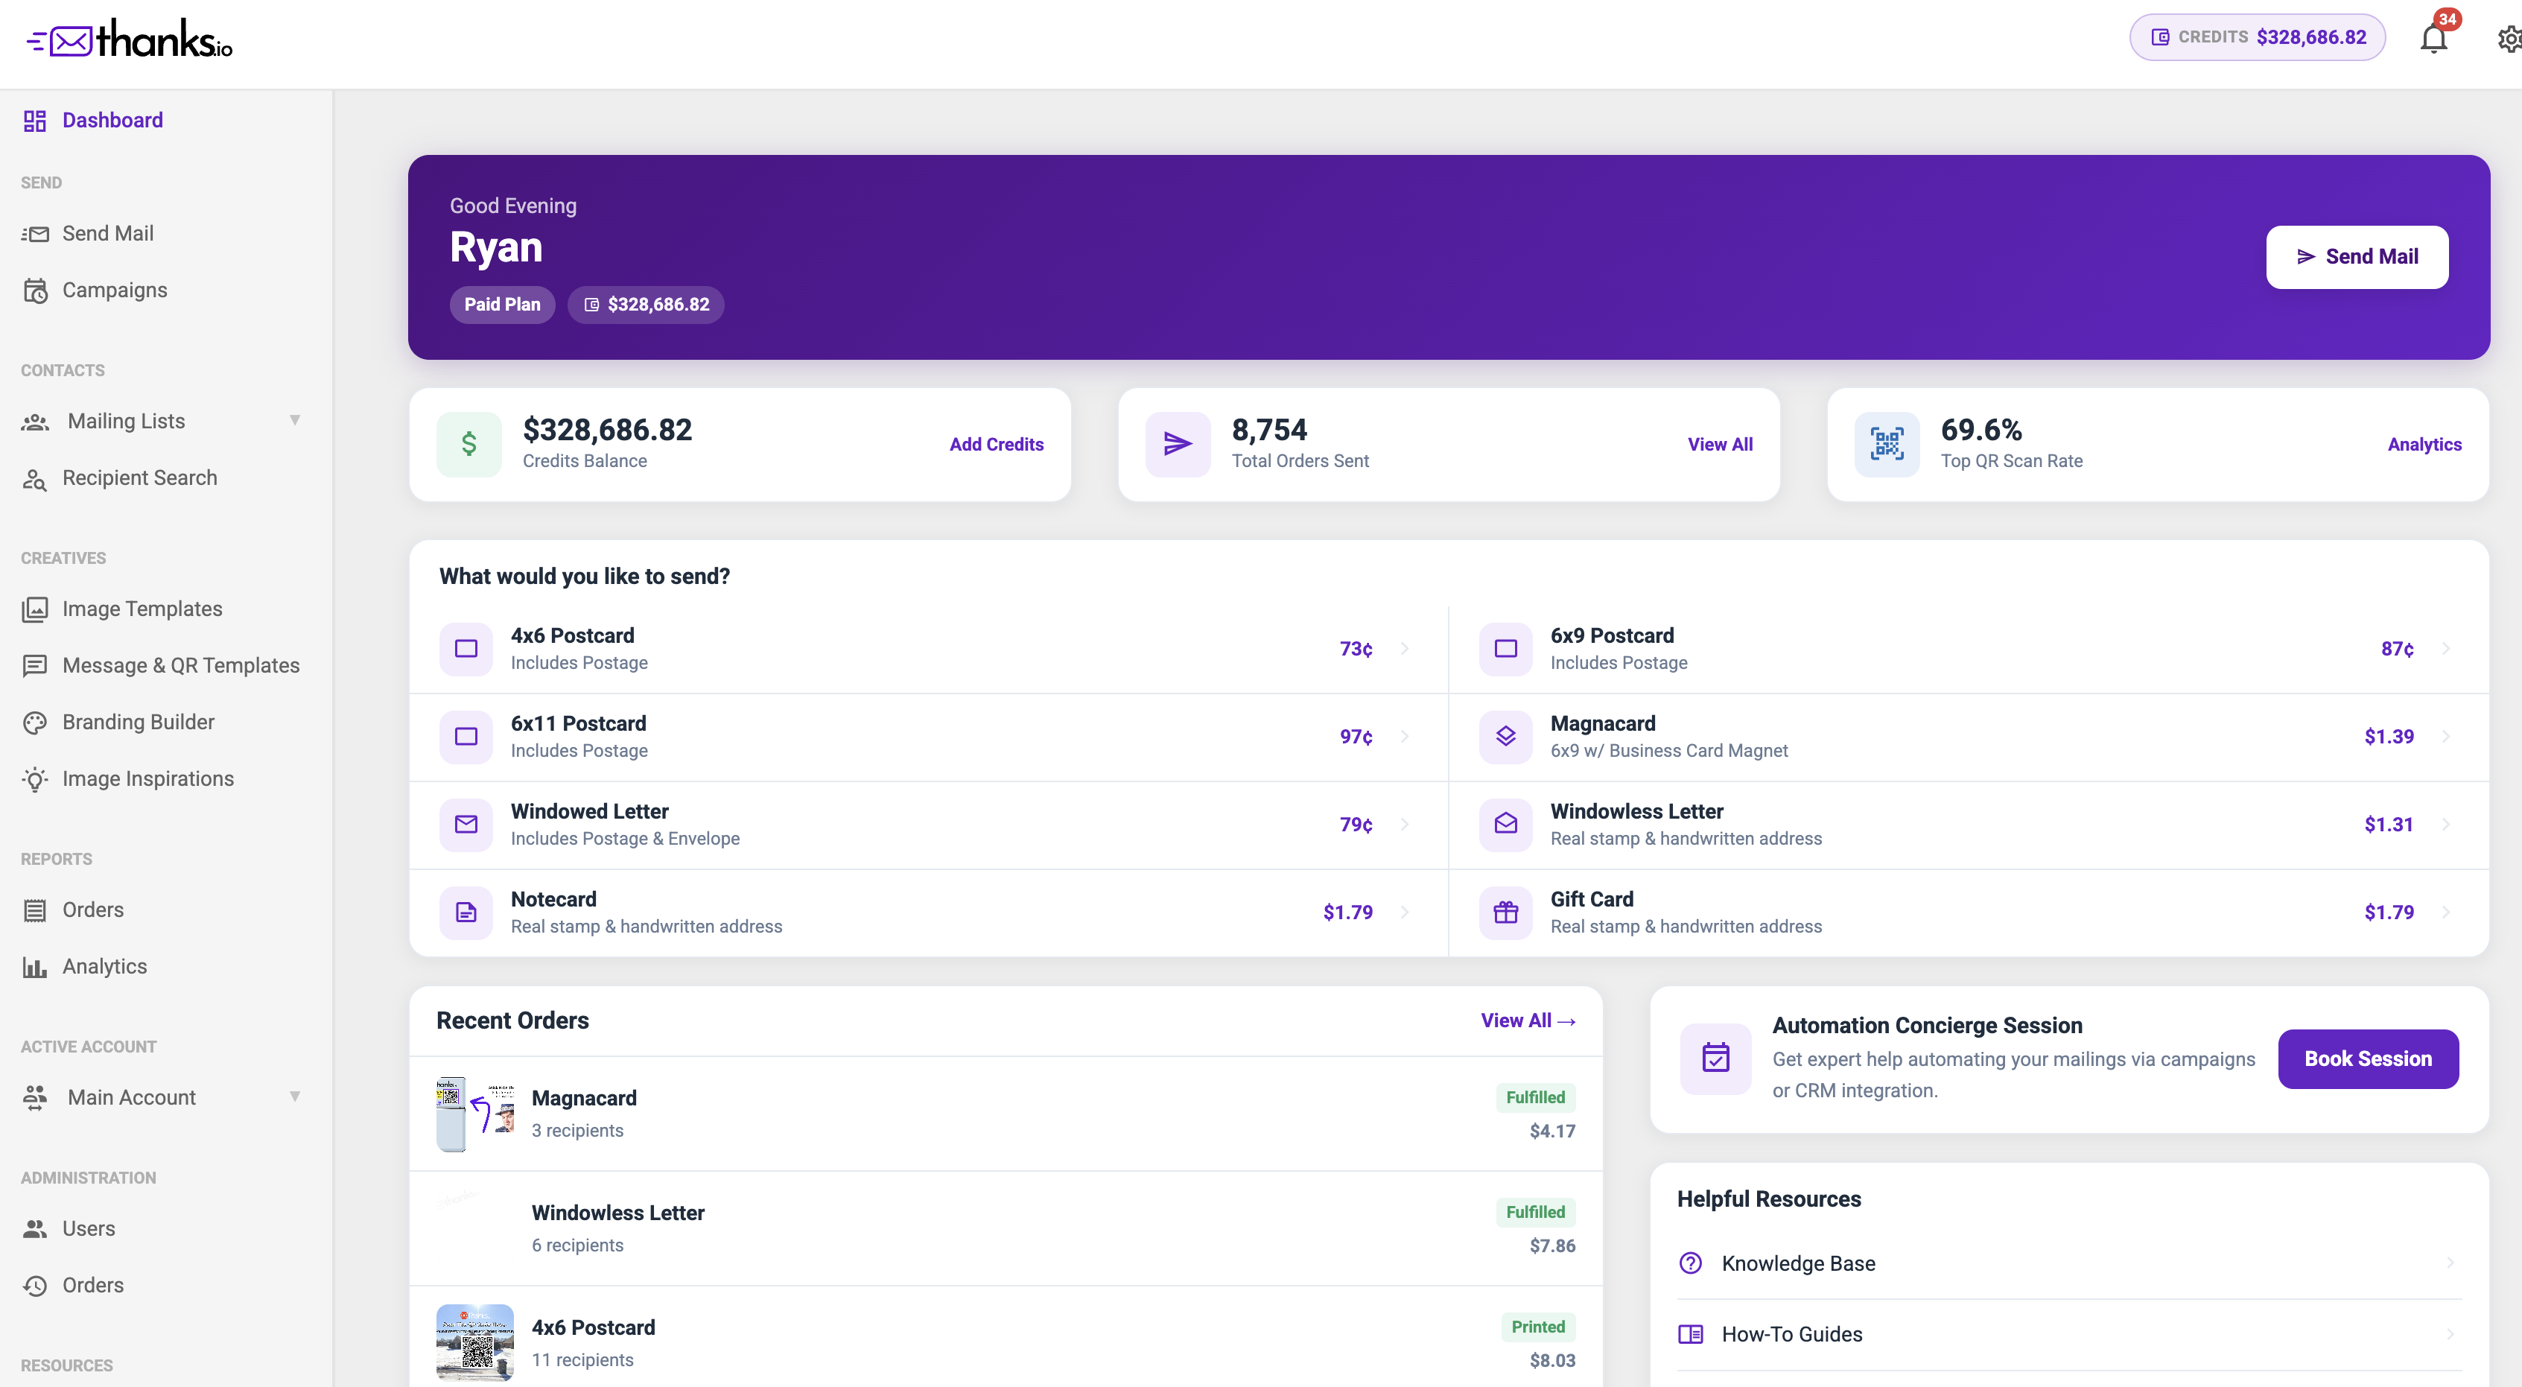Expand the Main Account dropdown arrow
The image size is (2522, 1387).
click(x=295, y=1096)
